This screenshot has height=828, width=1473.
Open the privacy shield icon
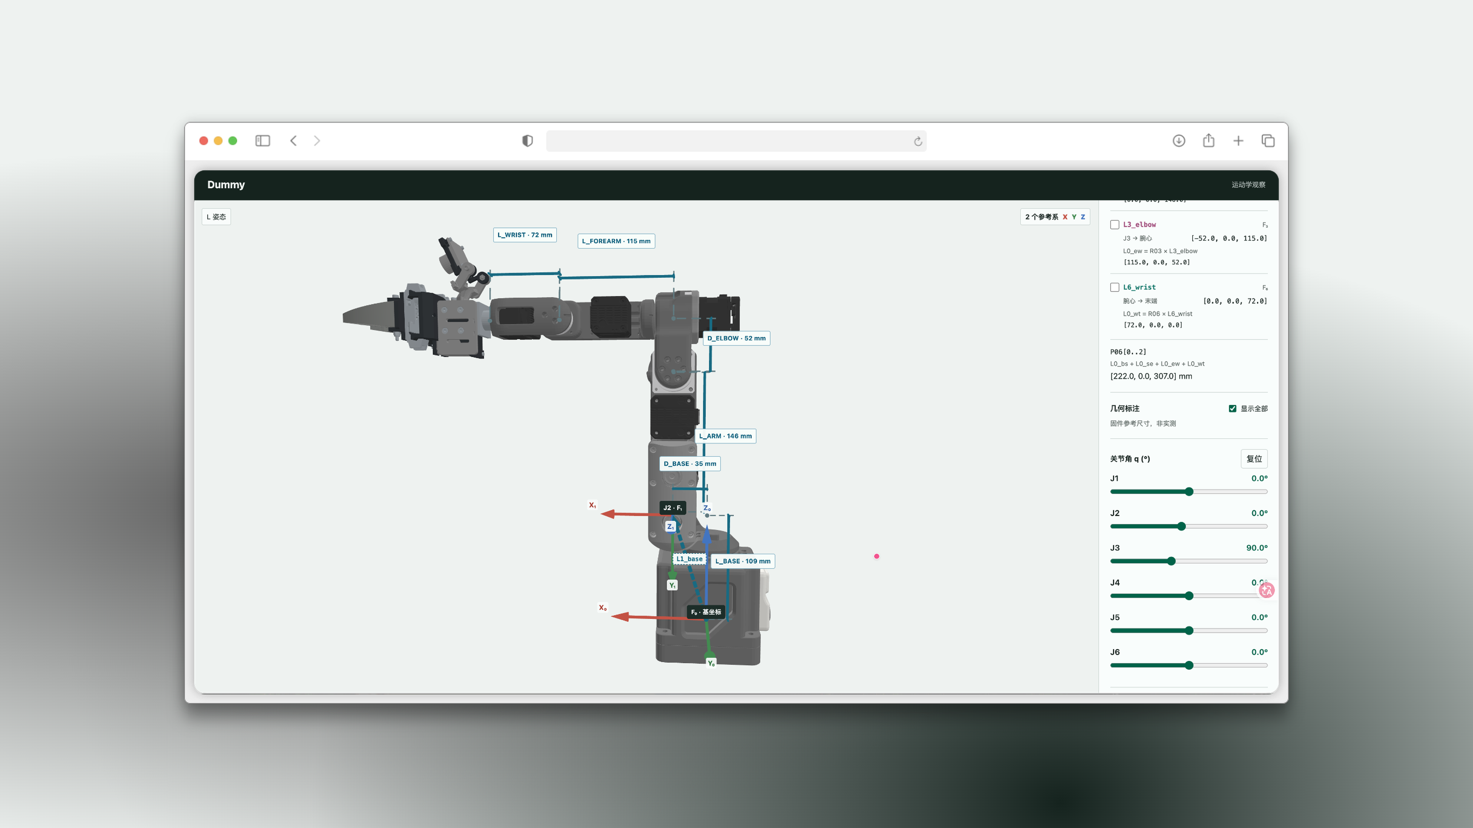coord(527,141)
